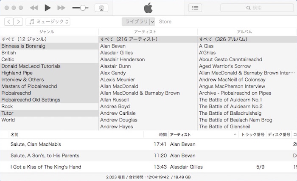Switch to the Store tab
This screenshot has width=297, height=181.
165,22
